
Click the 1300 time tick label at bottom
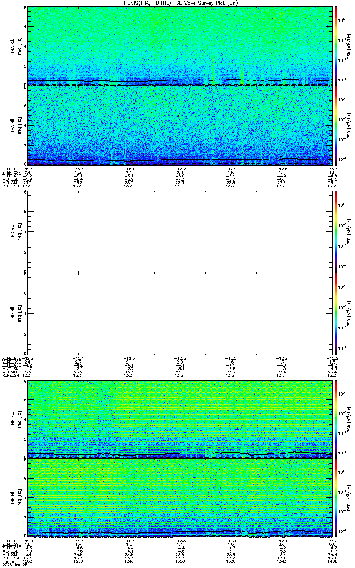[x=180, y=560]
